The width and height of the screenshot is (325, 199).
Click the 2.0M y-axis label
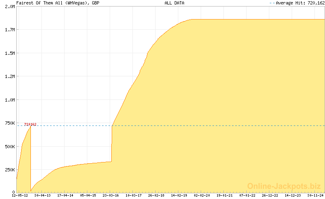point(10,7)
